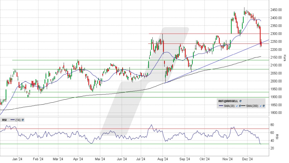This screenshot has height=163, width=289.
Task: Click the black SMA(200) line sample in legend
Action: click(243, 106)
